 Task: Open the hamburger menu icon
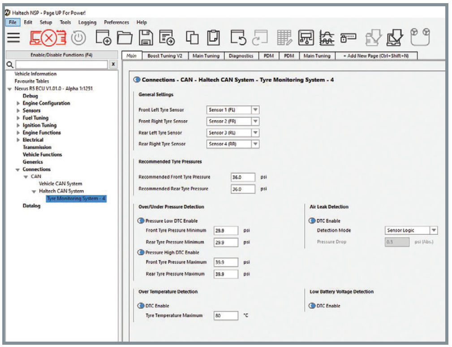click(13, 38)
